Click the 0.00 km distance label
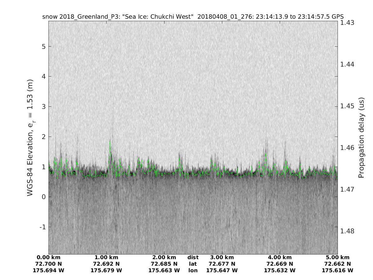 48,258
